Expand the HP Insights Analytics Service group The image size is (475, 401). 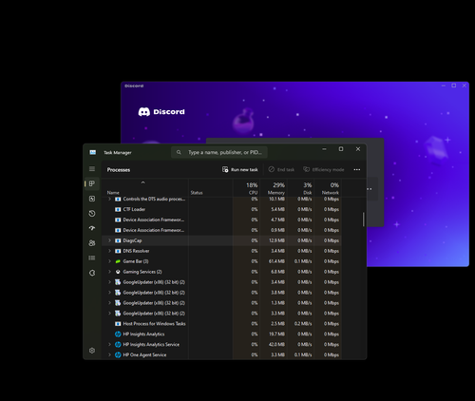click(x=109, y=345)
